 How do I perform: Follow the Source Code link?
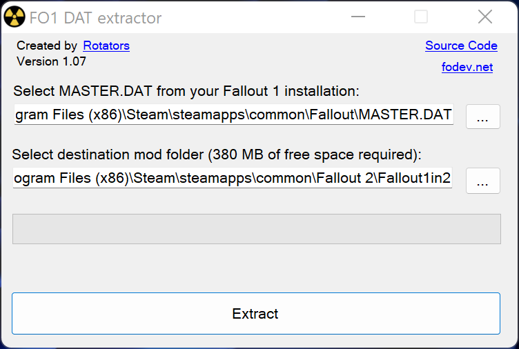tap(461, 46)
